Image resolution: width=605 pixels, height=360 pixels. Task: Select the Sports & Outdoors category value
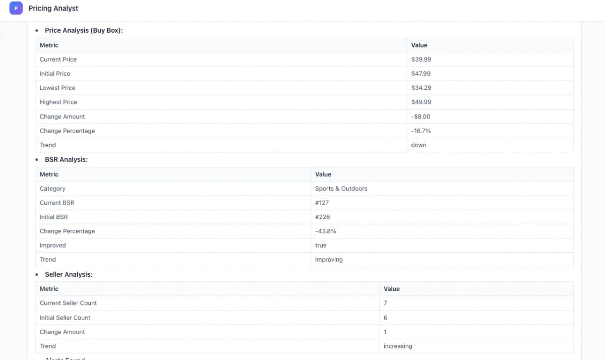click(x=341, y=189)
